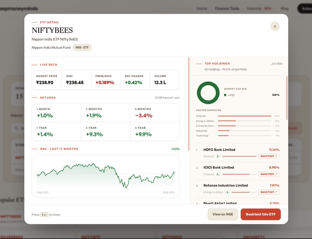
Task: Select the Prem/Disc +0.189% value
Action: pyautogui.click(x=105, y=83)
